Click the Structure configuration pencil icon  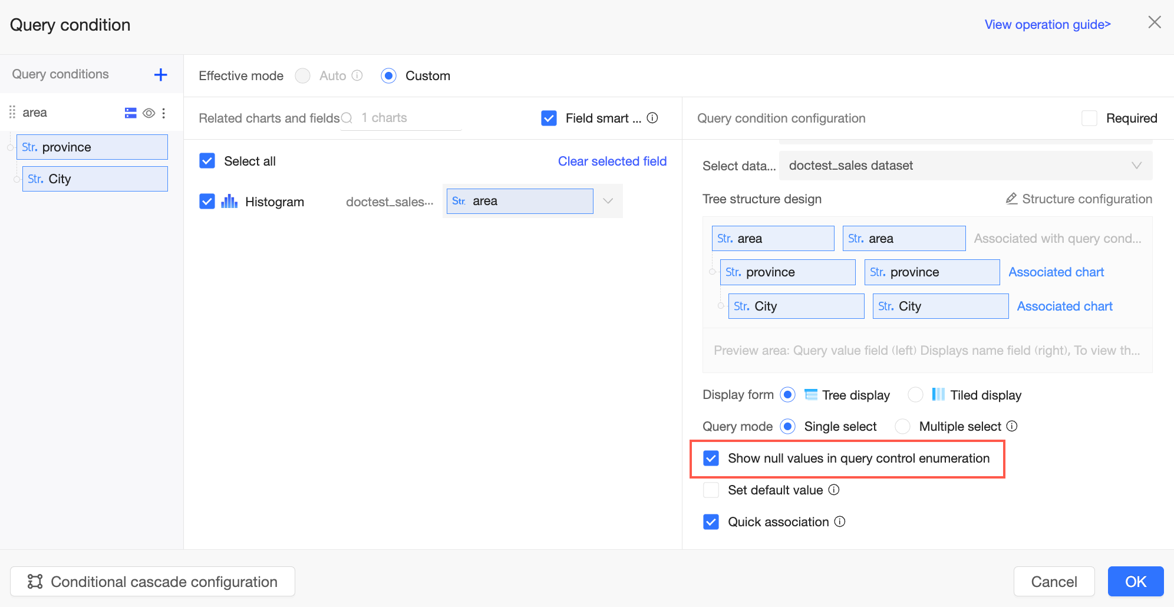point(1011,199)
